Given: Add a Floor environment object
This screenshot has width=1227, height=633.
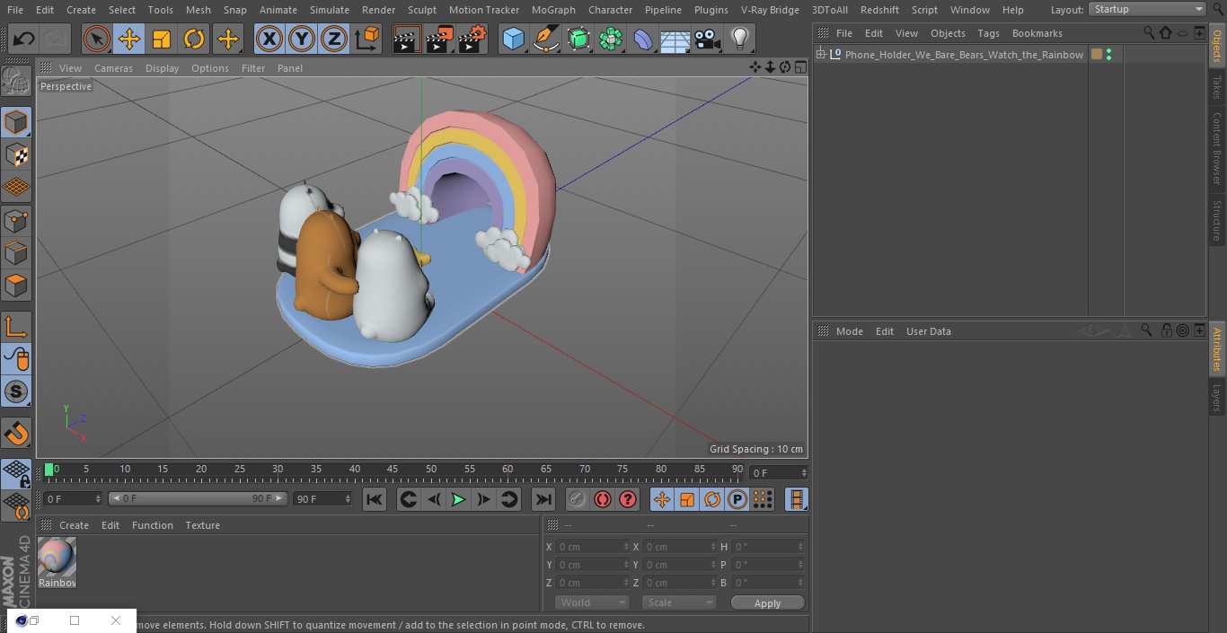Looking at the screenshot, I should tap(675, 40).
